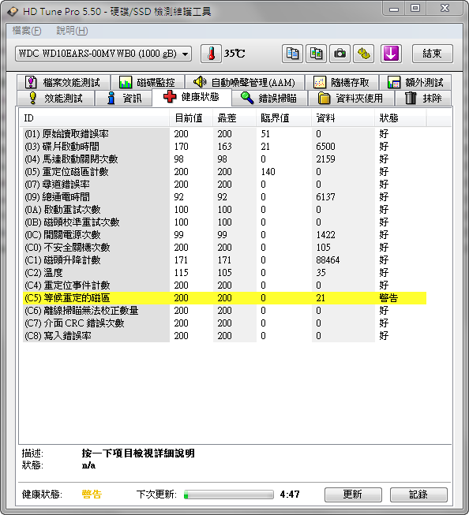
Task: Select the highlighted (C5) 等候重定的磁區 row
Action: pyautogui.click(x=225, y=298)
